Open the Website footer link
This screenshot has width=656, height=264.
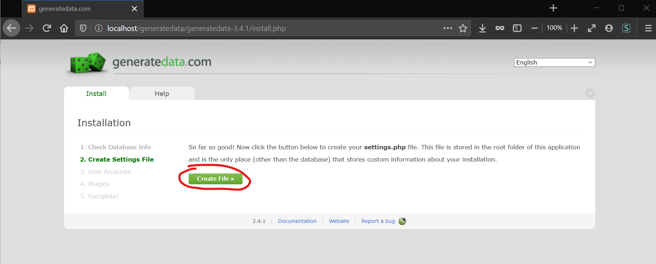(339, 221)
